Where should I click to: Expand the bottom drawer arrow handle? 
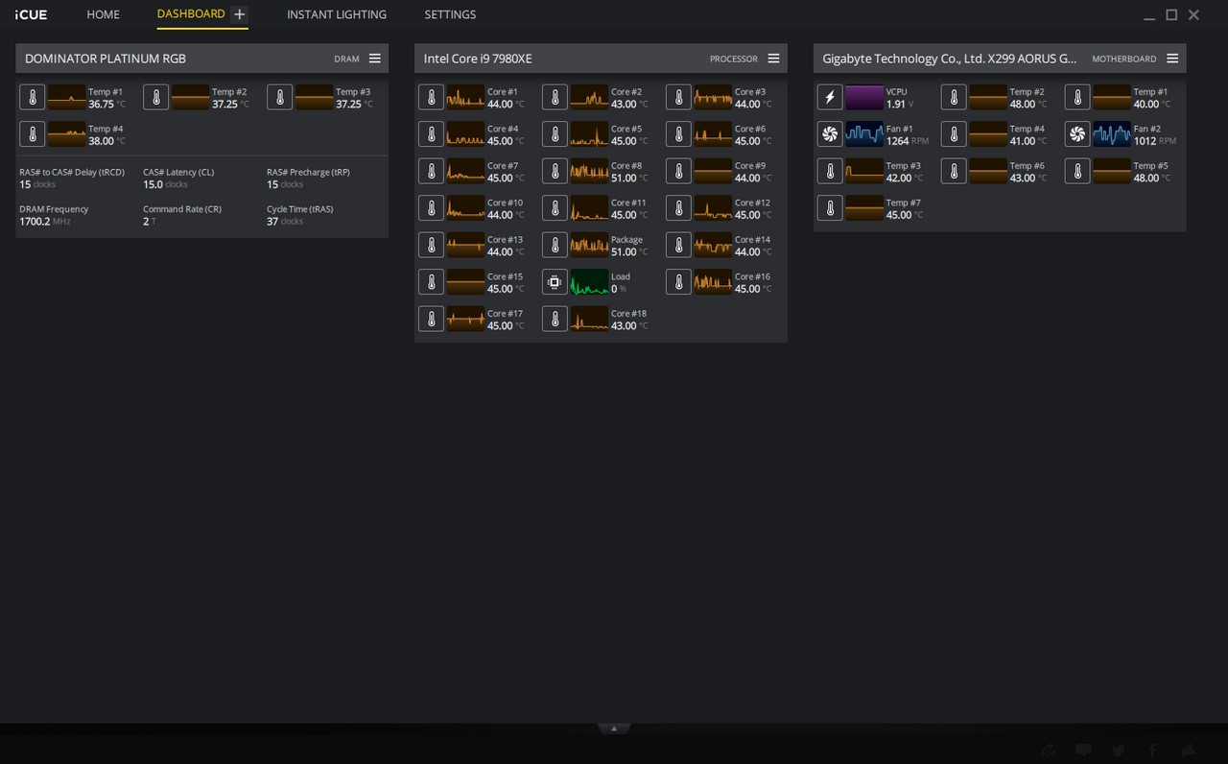click(614, 728)
